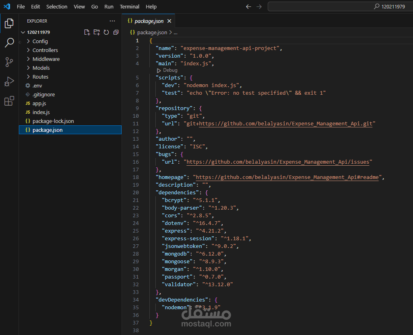Open the Extensions view icon
413x335 pixels.
click(9, 101)
